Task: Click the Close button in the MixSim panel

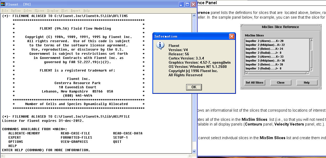Action: (281, 83)
